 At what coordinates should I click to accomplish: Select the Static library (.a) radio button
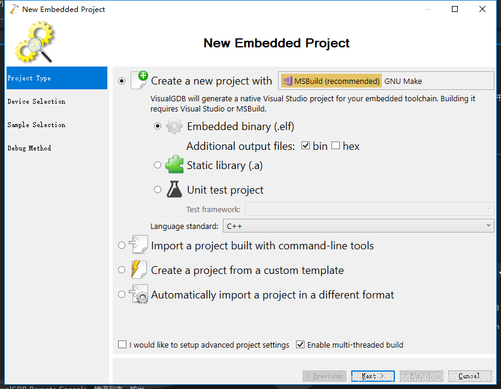[x=158, y=165]
